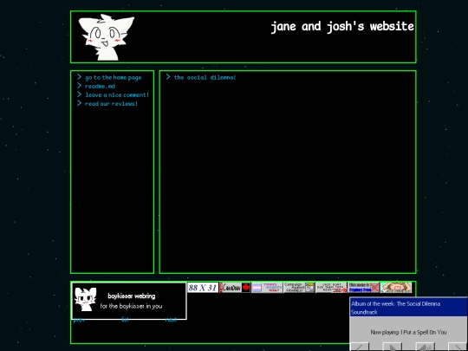This screenshot has width=468, height=351.
Task: Open 'leave a nice comment!' link
Action: click(117, 95)
